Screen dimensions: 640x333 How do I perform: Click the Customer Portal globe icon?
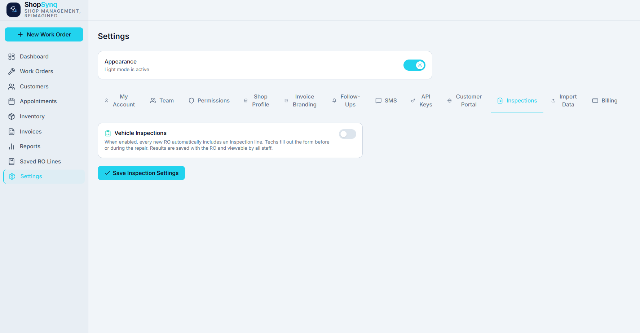(449, 101)
